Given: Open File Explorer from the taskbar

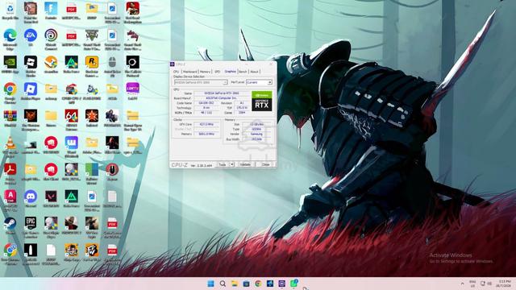Looking at the screenshot, I should pyautogui.click(x=235, y=284).
